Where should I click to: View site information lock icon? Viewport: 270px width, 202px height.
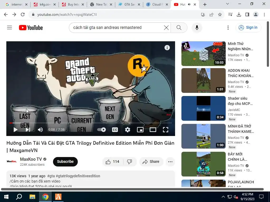tap(33, 15)
